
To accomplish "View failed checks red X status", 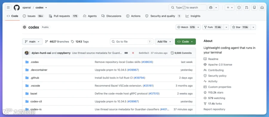I will 133,53.
